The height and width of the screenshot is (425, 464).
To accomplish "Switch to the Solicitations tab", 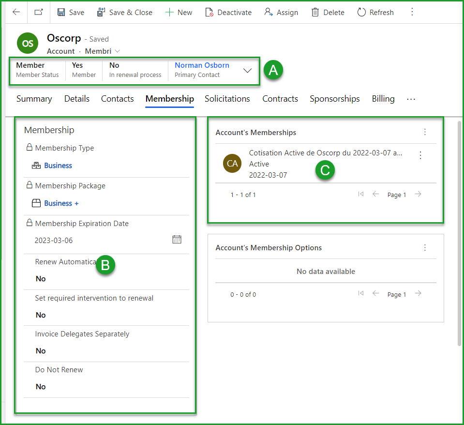I will point(227,99).
